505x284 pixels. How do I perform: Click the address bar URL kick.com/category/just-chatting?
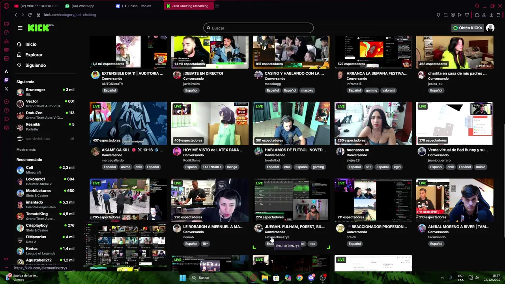tap(70, 15)
